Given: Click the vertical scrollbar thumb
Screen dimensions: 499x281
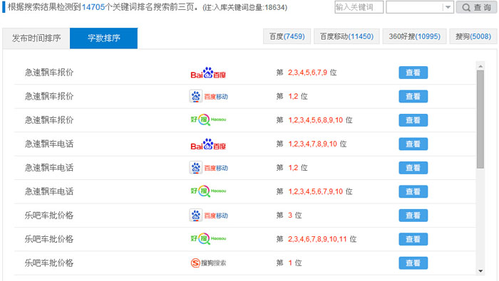Looking at the screenshot, I should 480,120.
